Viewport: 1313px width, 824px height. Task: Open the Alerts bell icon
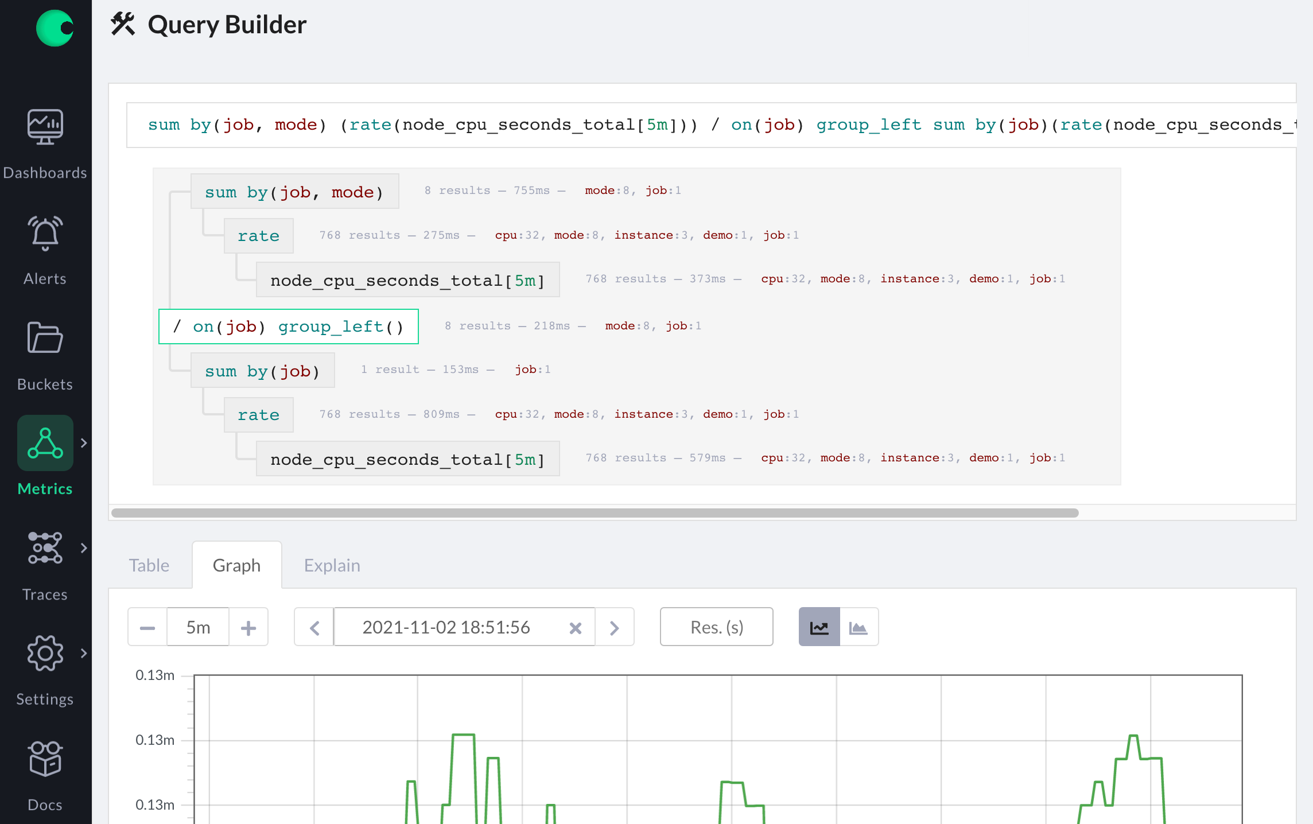pos(45,233)
